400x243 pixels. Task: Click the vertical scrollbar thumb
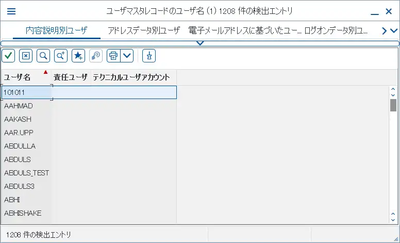tap(393, 105)
